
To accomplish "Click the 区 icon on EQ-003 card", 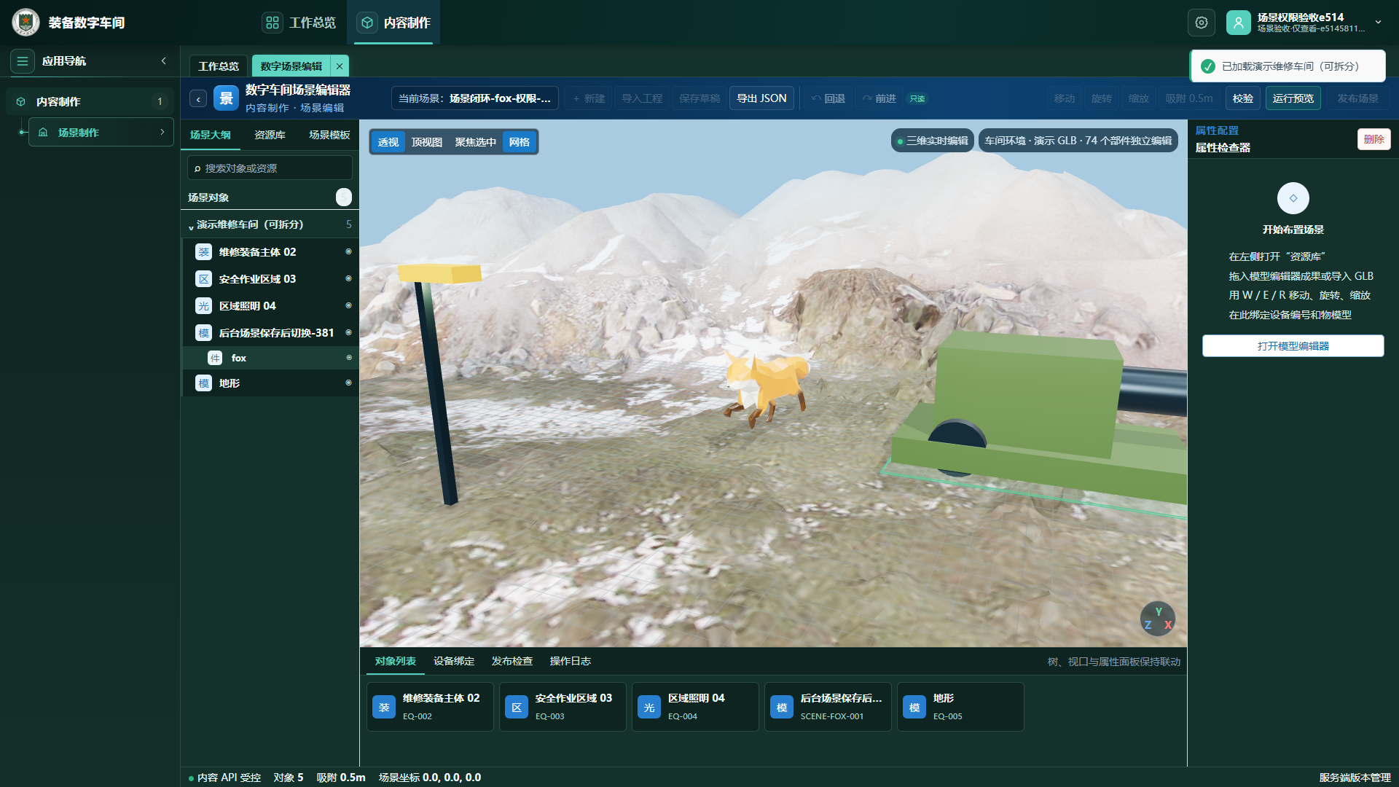I will click(517, 708).
